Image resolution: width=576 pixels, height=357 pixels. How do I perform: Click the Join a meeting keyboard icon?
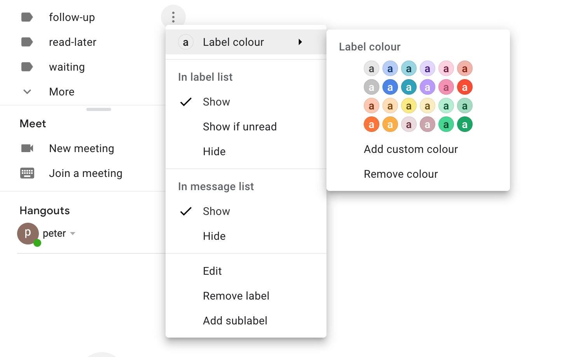click(x=27, y=173)
